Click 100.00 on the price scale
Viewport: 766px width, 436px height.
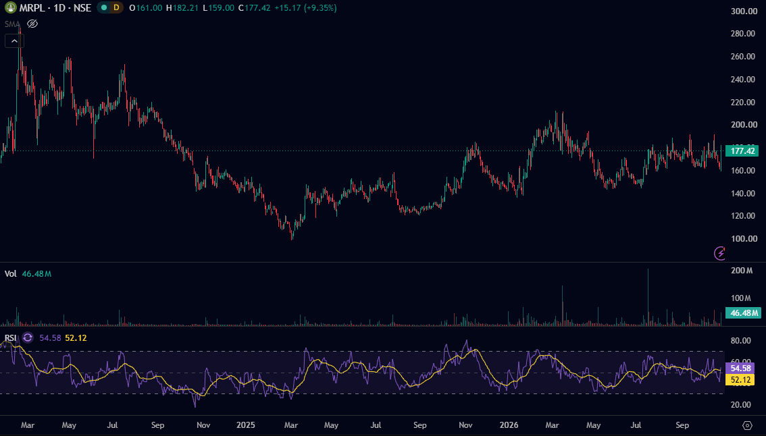(x=743, y=239)
